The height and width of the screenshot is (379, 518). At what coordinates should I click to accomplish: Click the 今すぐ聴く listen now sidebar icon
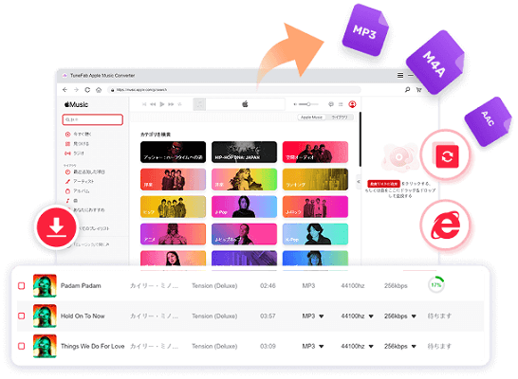67,134
